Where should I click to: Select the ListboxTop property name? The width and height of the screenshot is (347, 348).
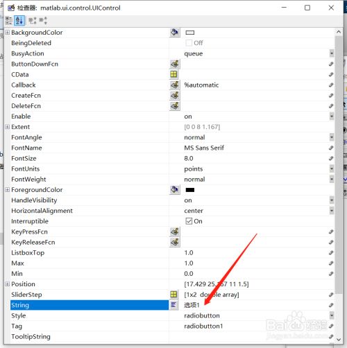click(28, 253)
